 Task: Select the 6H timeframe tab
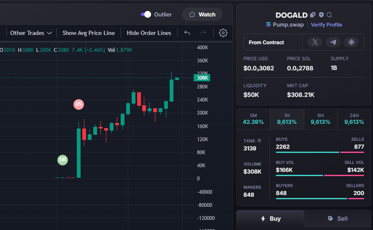click(320, 119)
